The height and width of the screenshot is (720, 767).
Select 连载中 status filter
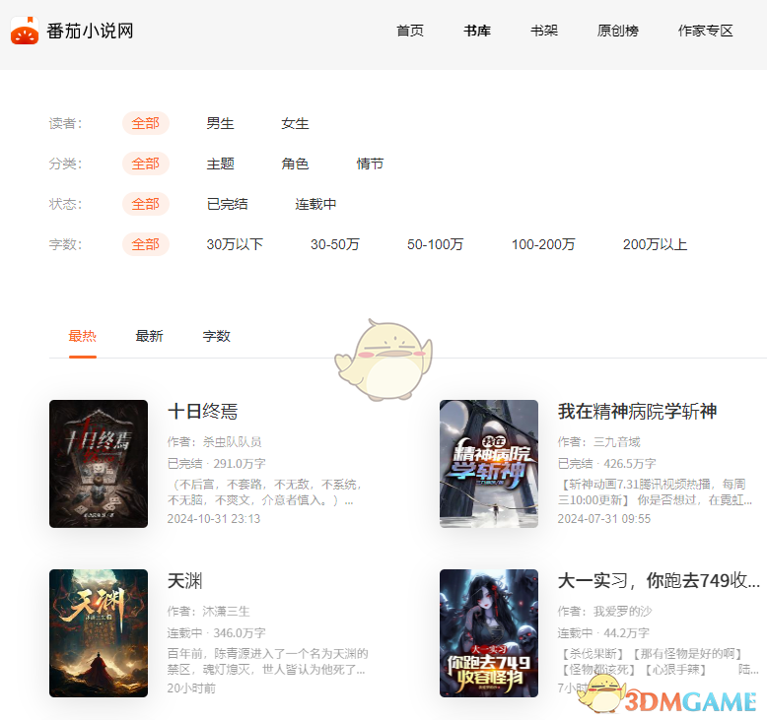coord(315,204)
